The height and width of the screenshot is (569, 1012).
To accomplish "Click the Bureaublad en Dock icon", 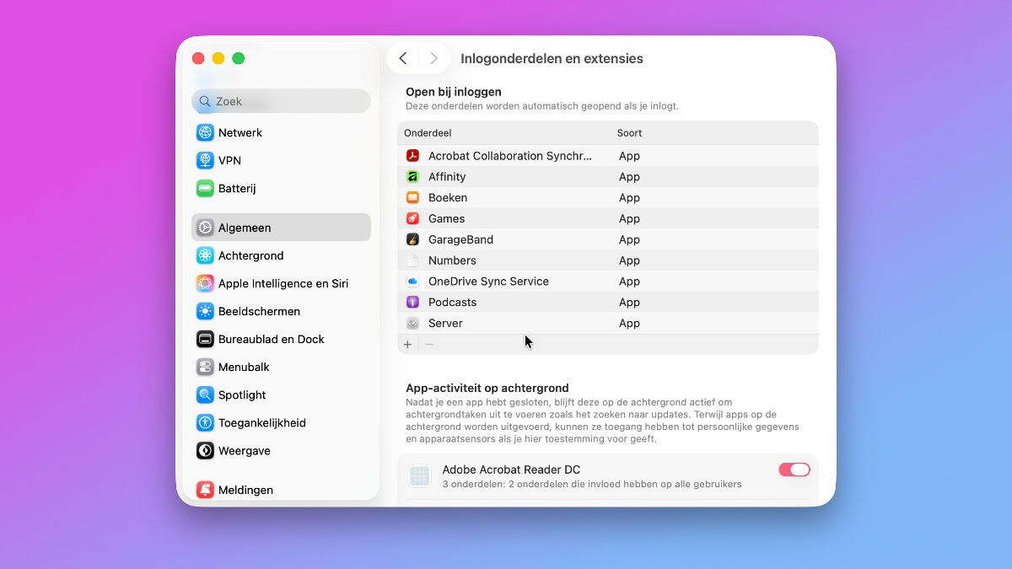I will click(x=205, y=339).
